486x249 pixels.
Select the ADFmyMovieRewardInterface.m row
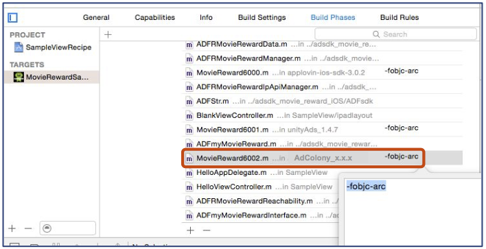(x=260, y=215)
